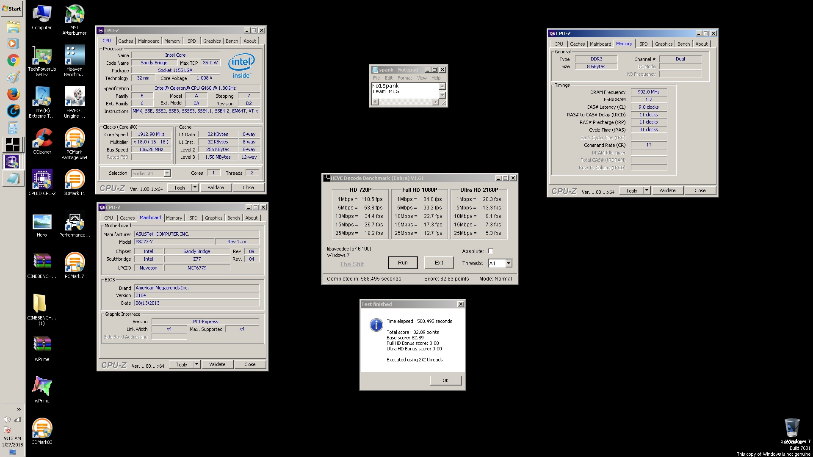
Task: Click Notepad vertical scrollbar down arrow
Action: [442, 95]
